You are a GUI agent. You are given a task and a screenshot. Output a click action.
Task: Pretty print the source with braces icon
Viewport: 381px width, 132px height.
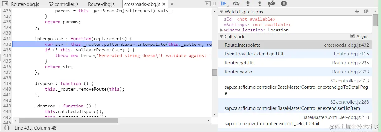point(7,128)
